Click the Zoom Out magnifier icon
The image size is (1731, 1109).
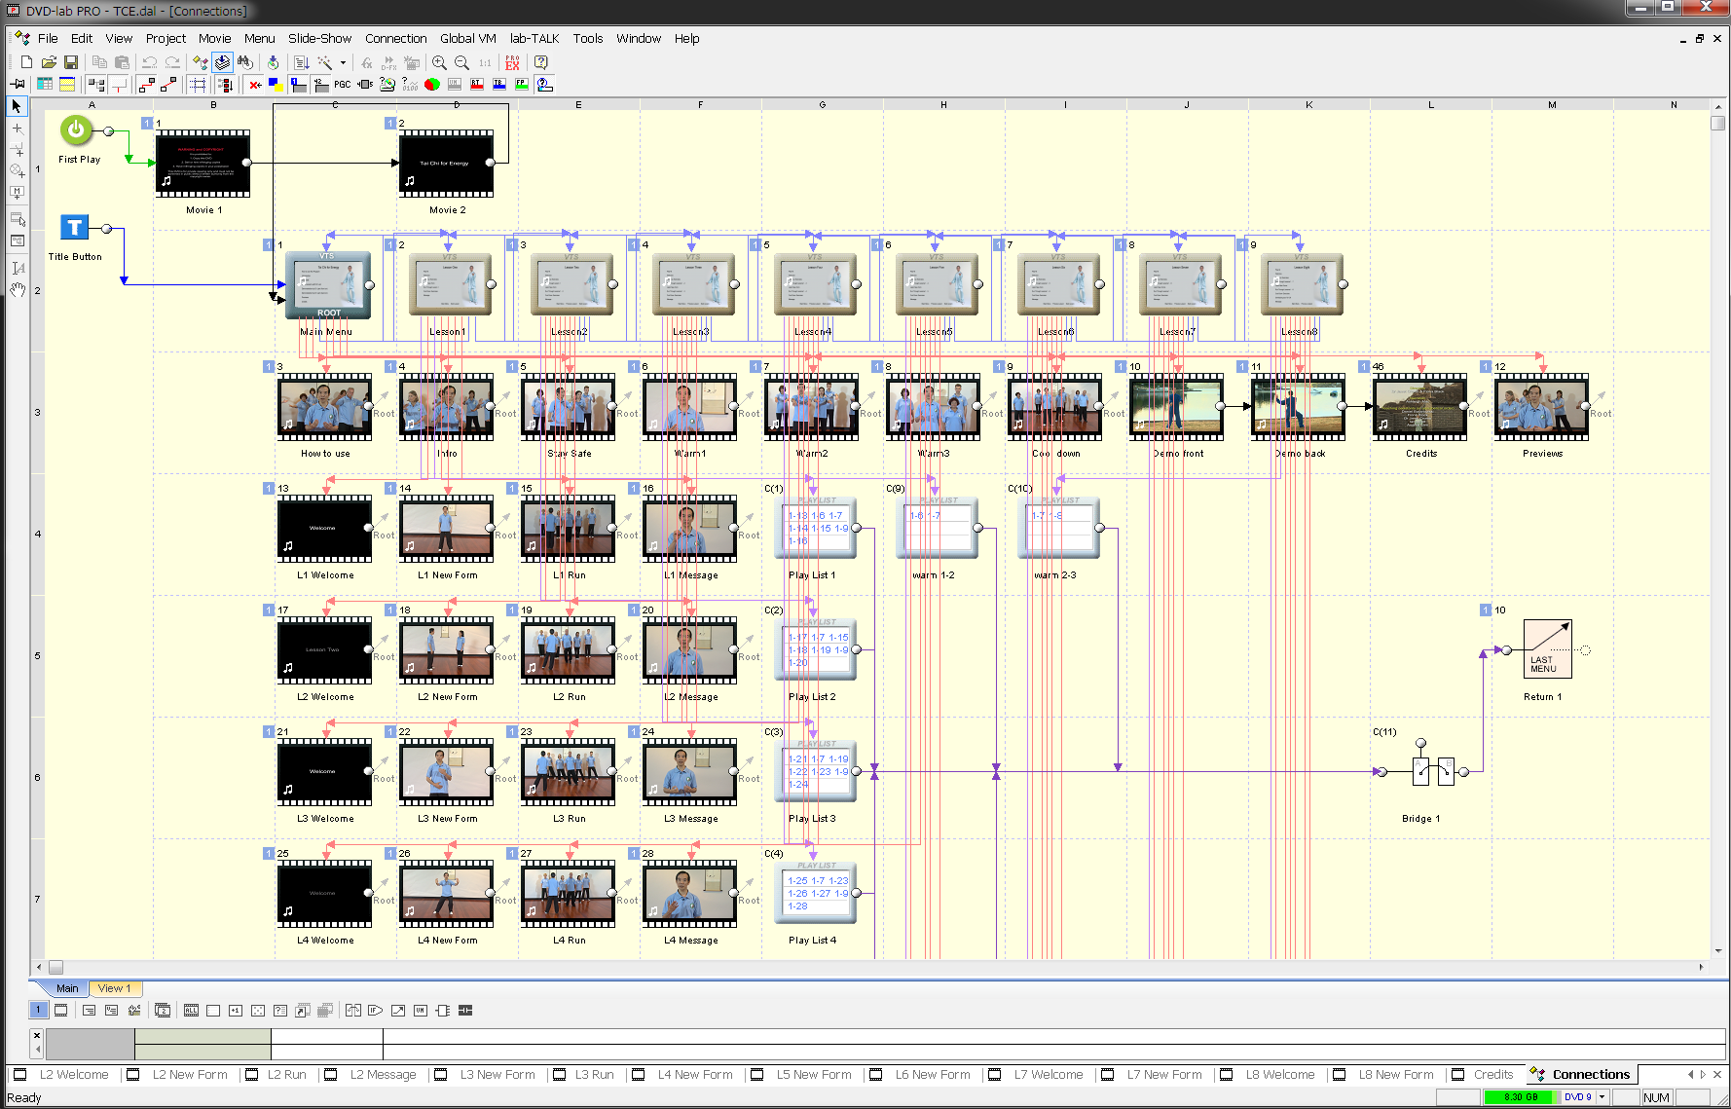pos(461,62)
